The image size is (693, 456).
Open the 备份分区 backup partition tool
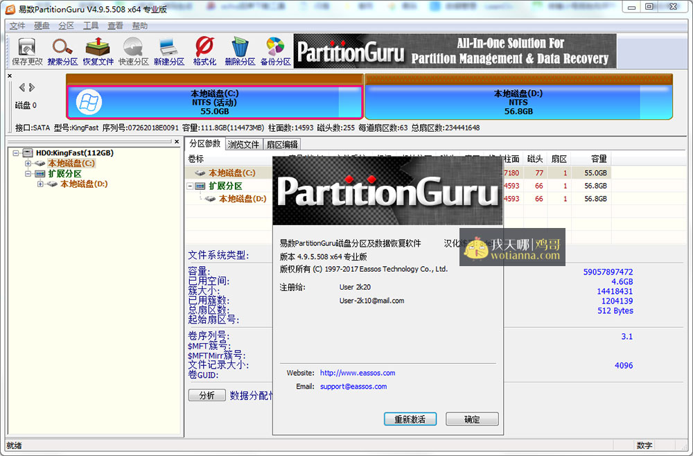pyautogui.click(x=275, y=52)
